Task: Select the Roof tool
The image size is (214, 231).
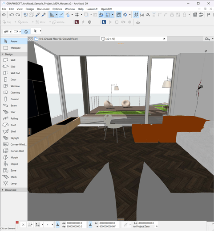Action: point(14,125)
